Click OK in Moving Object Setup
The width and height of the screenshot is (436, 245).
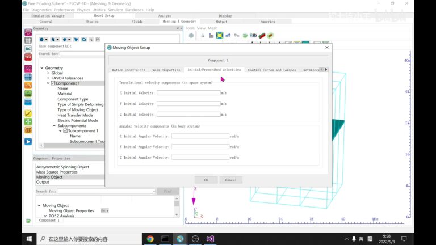pyautogui.click(x=206, y=180)
